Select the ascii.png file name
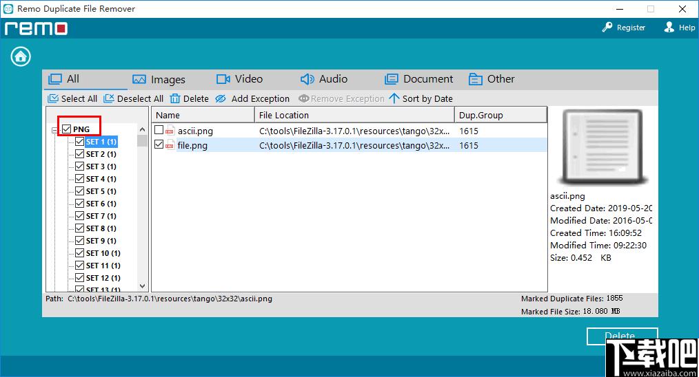The image size is (699, 377). click(x=195, y=131)
